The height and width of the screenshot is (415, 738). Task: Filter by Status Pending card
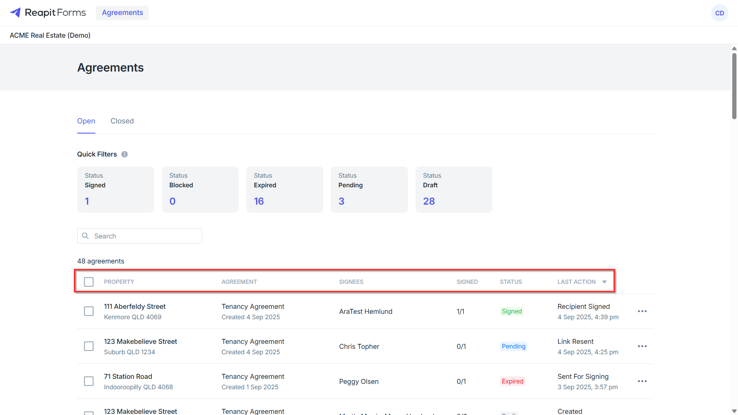(369, 190)
